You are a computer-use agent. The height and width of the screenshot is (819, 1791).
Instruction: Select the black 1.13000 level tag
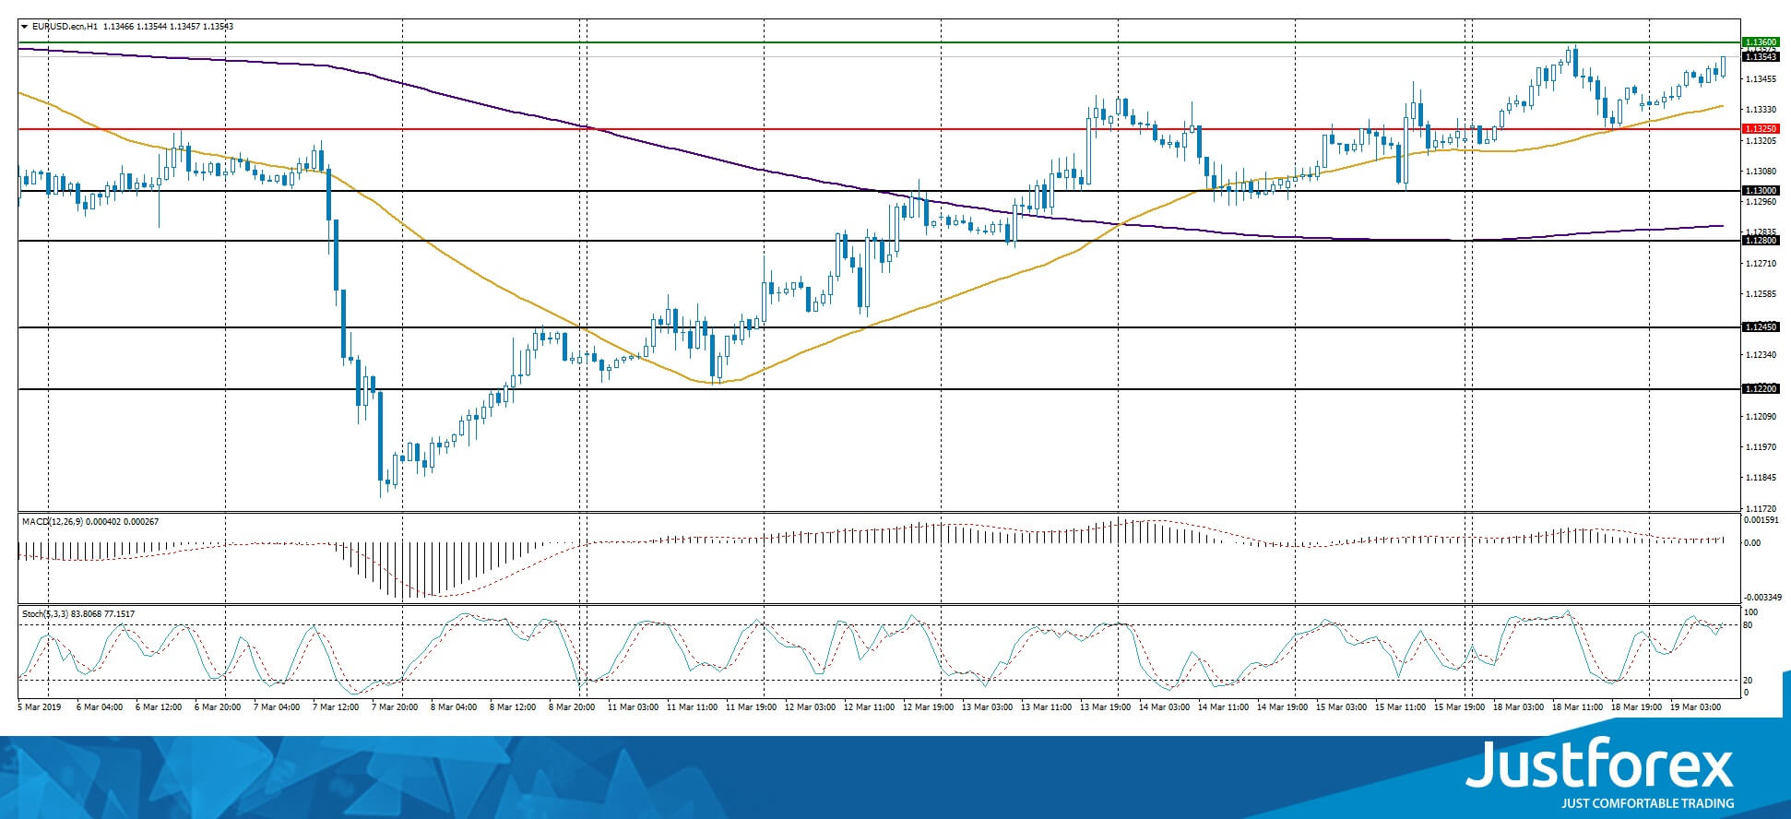(x=1761, y=191)
